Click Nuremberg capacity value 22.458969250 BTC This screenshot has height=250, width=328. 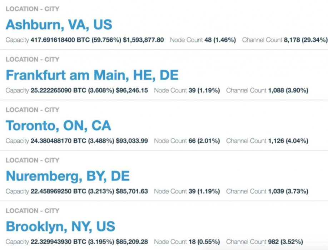56,191
